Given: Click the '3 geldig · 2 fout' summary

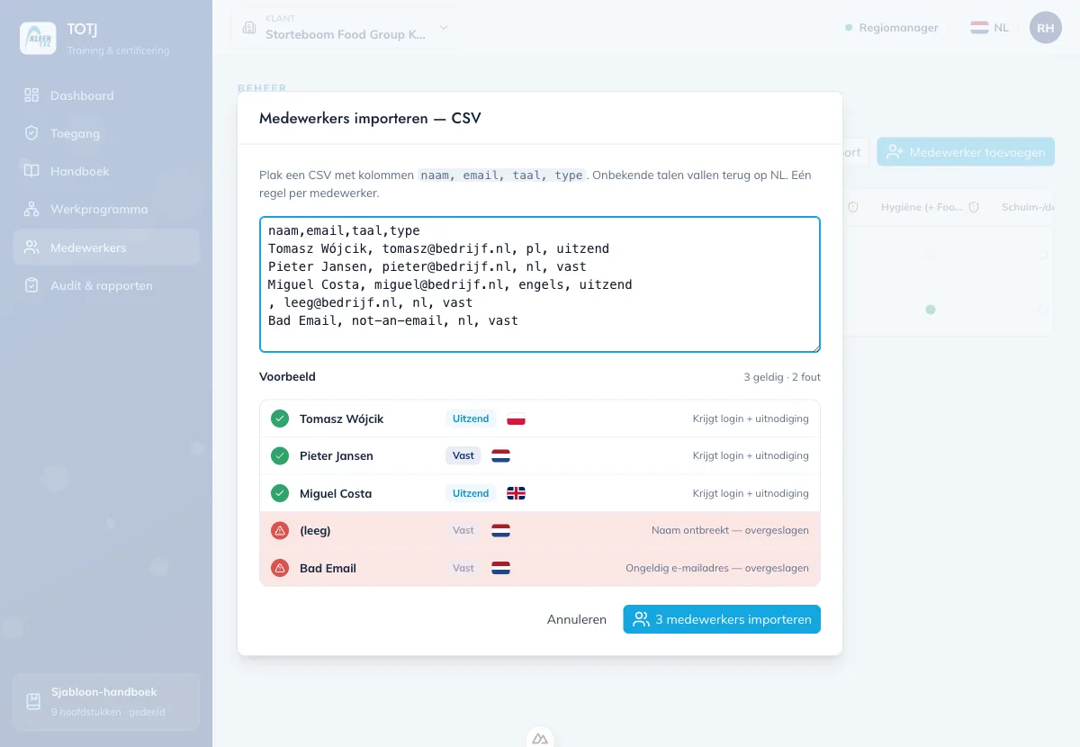Looking at the screenshot, I should pos(782,377).
